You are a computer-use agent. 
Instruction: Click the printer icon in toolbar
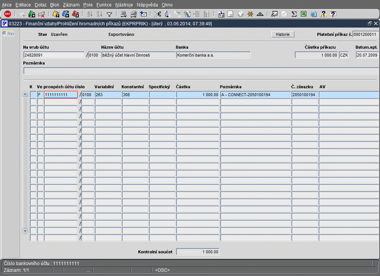tap(123, 14)
